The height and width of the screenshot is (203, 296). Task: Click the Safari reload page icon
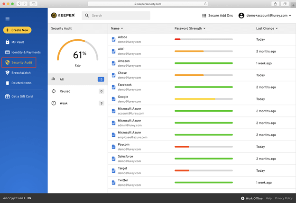tap(205, 4)
